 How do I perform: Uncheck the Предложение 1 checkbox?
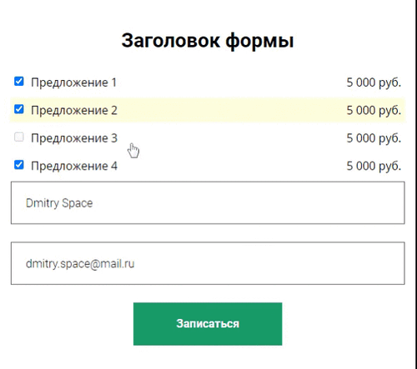coord(19,82)
